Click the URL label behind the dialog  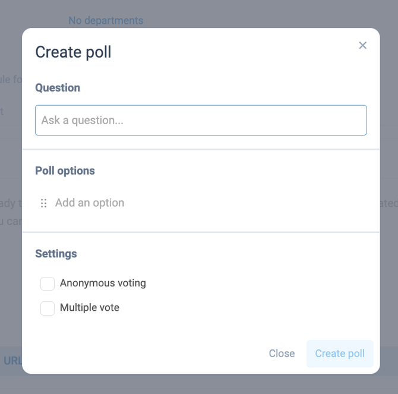12,361
